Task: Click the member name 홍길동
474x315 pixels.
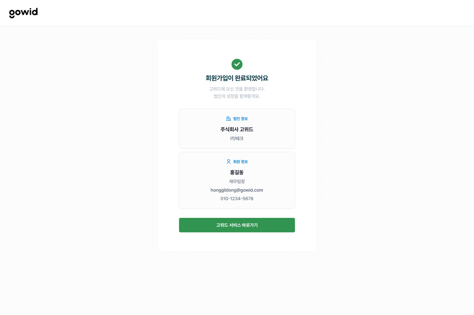Action: [237, 172]
